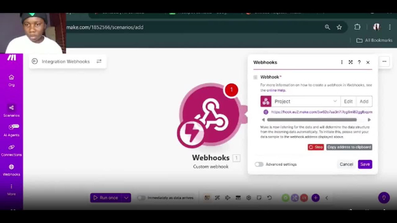Open the three-dot menu right of the Webhooks panel

click(384, 61)
